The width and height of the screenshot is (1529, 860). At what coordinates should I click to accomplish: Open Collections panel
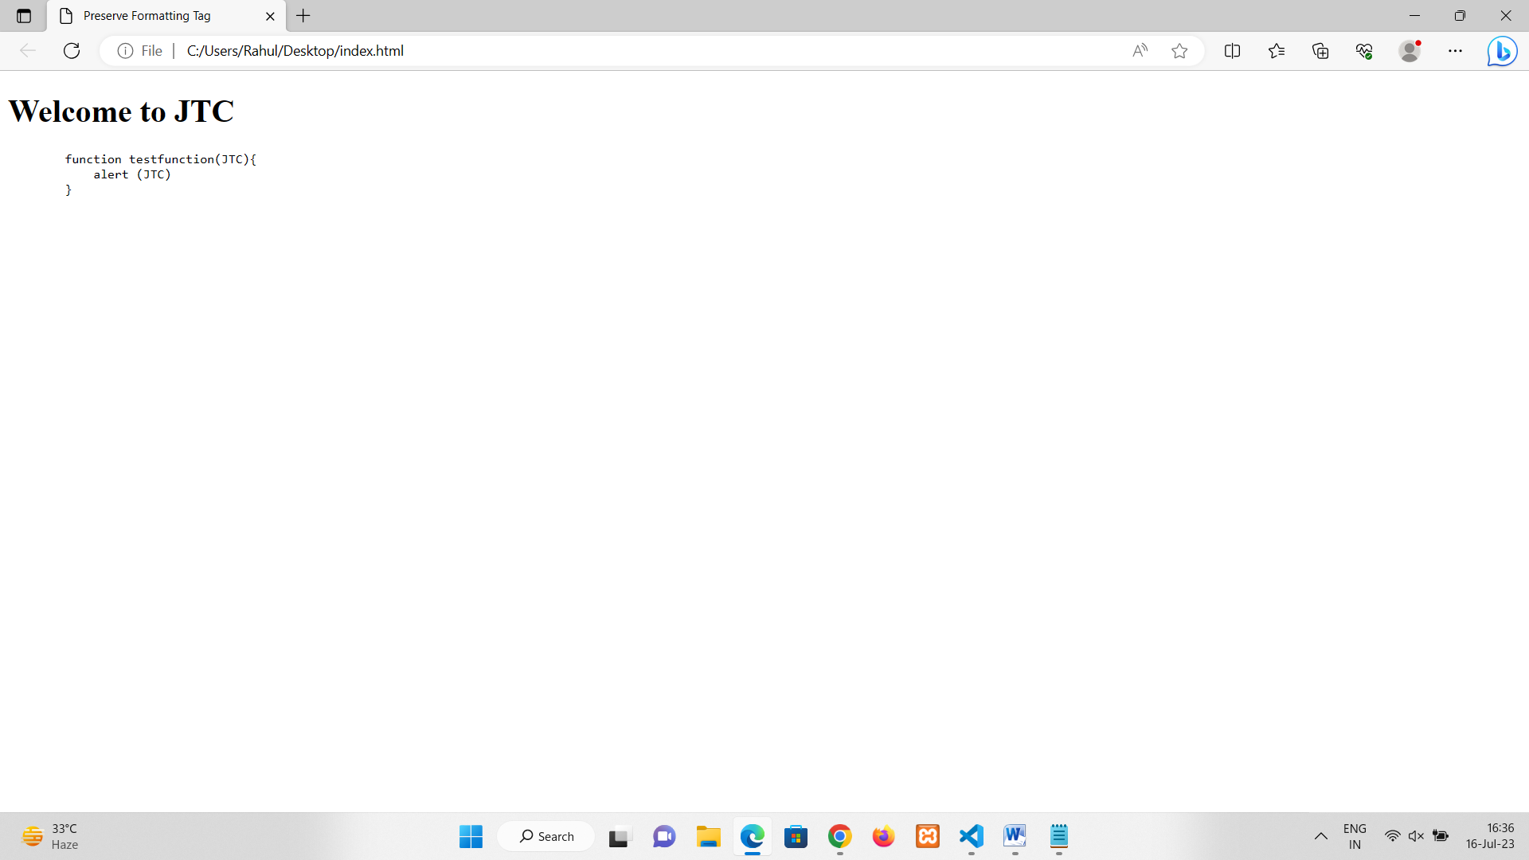click(x=1320, y=51)
